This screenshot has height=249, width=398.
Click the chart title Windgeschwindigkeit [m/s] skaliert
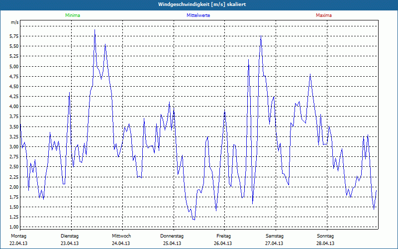202,4
